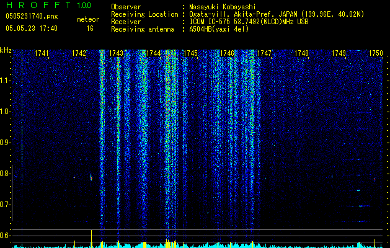Click the 1750 time marker
390x248 pixels.
coord(376,53)
